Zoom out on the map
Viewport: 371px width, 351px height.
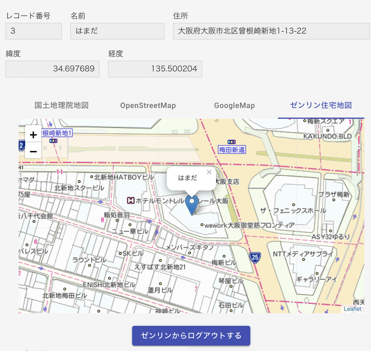pos(33,151)
